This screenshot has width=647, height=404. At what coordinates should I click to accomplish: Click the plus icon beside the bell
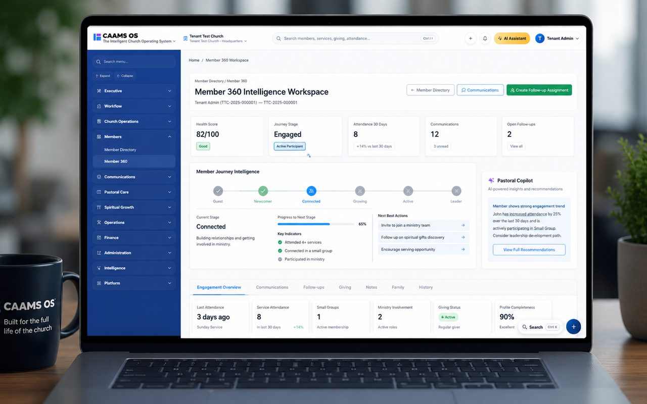pyautogui.click(x=471, y=38)
